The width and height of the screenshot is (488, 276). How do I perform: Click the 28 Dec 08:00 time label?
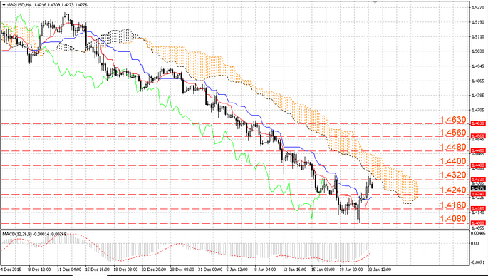point(182,269)
